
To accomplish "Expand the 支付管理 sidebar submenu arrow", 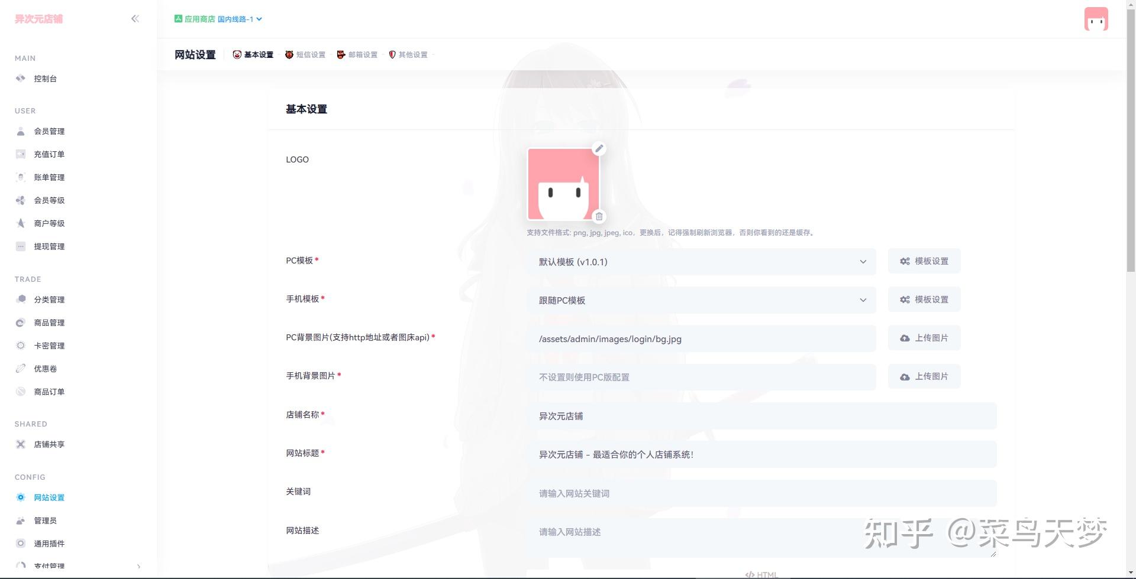I will pyautogui.click(x=138, y=567).
